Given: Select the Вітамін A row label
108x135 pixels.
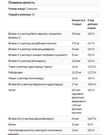Looking at the screenshot, I should (35, 36).
